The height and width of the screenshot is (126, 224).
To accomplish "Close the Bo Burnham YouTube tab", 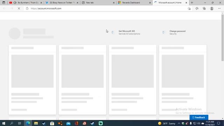I will click(41, 3).
